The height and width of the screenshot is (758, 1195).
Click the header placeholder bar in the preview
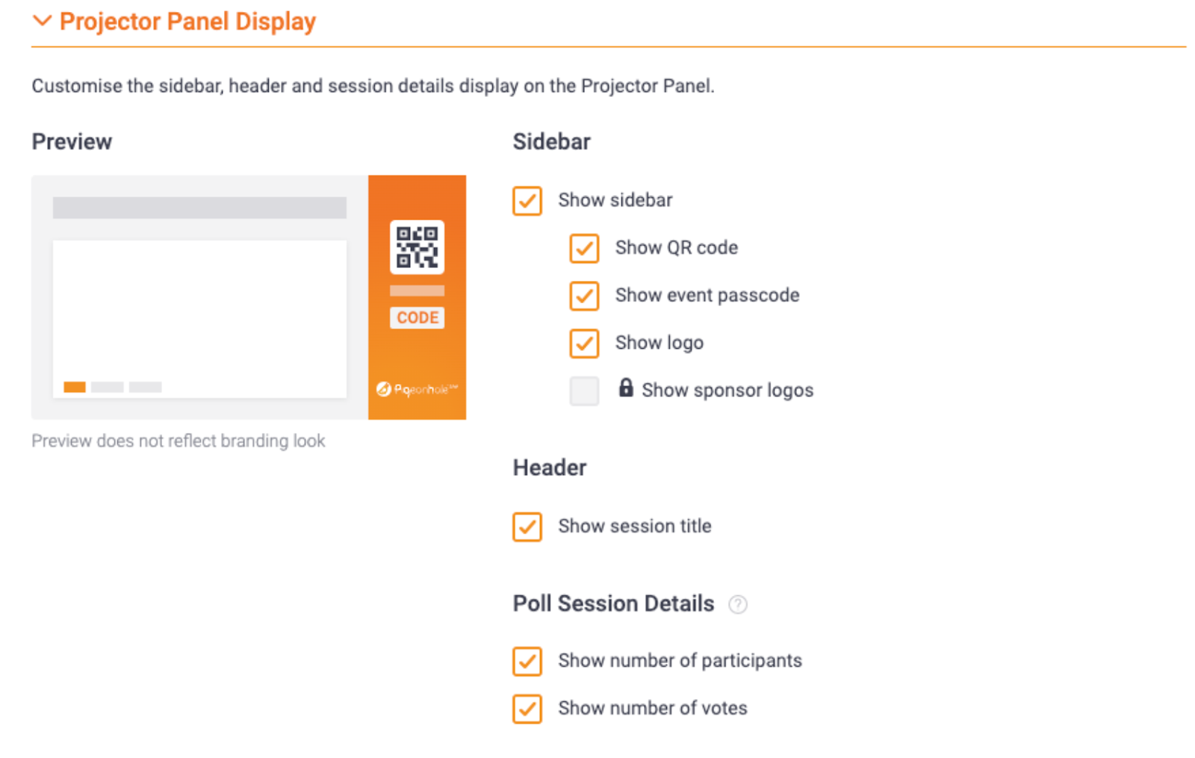click(x=199, y=208)
